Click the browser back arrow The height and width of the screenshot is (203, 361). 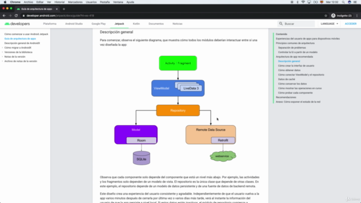(4, 16)
